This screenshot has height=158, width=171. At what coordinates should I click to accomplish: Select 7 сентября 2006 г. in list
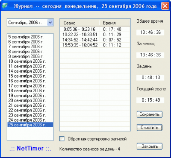pos(30,47)
